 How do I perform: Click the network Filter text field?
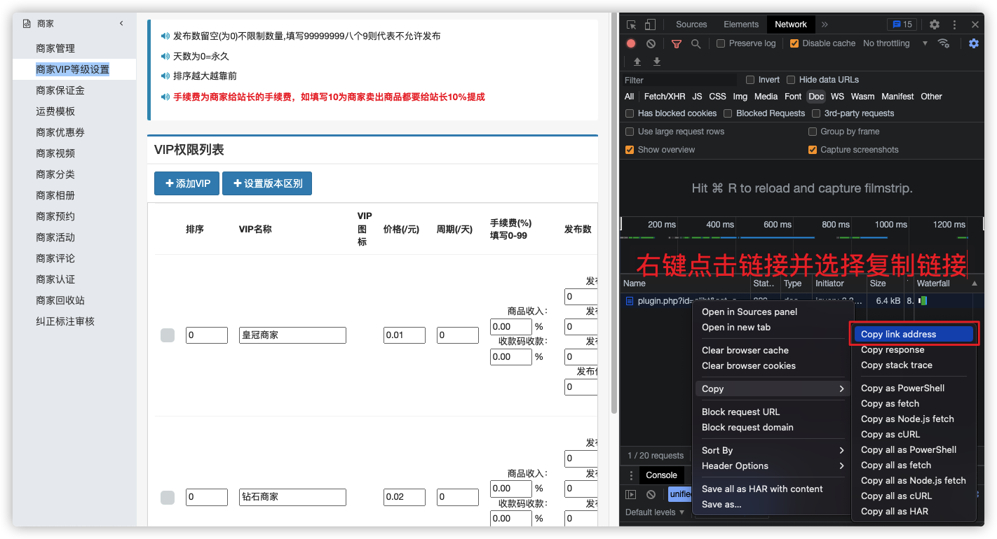(680, 80)
